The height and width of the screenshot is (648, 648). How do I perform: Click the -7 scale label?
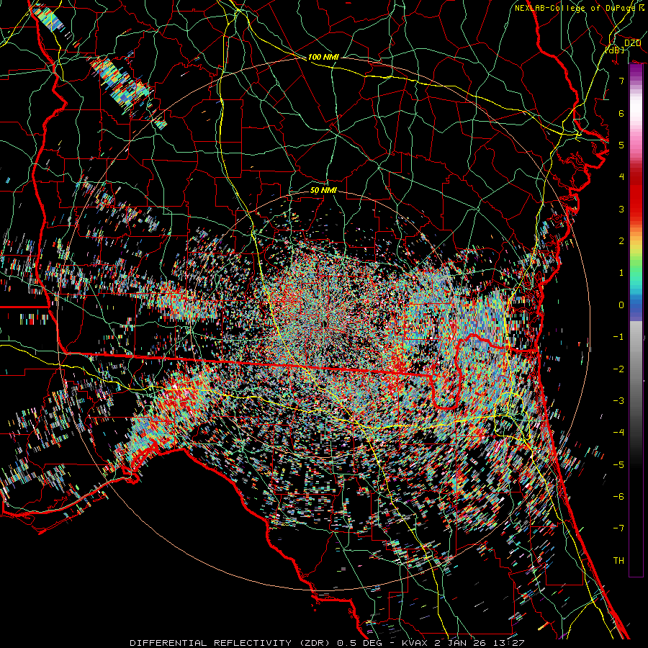(x=618, y=528)
